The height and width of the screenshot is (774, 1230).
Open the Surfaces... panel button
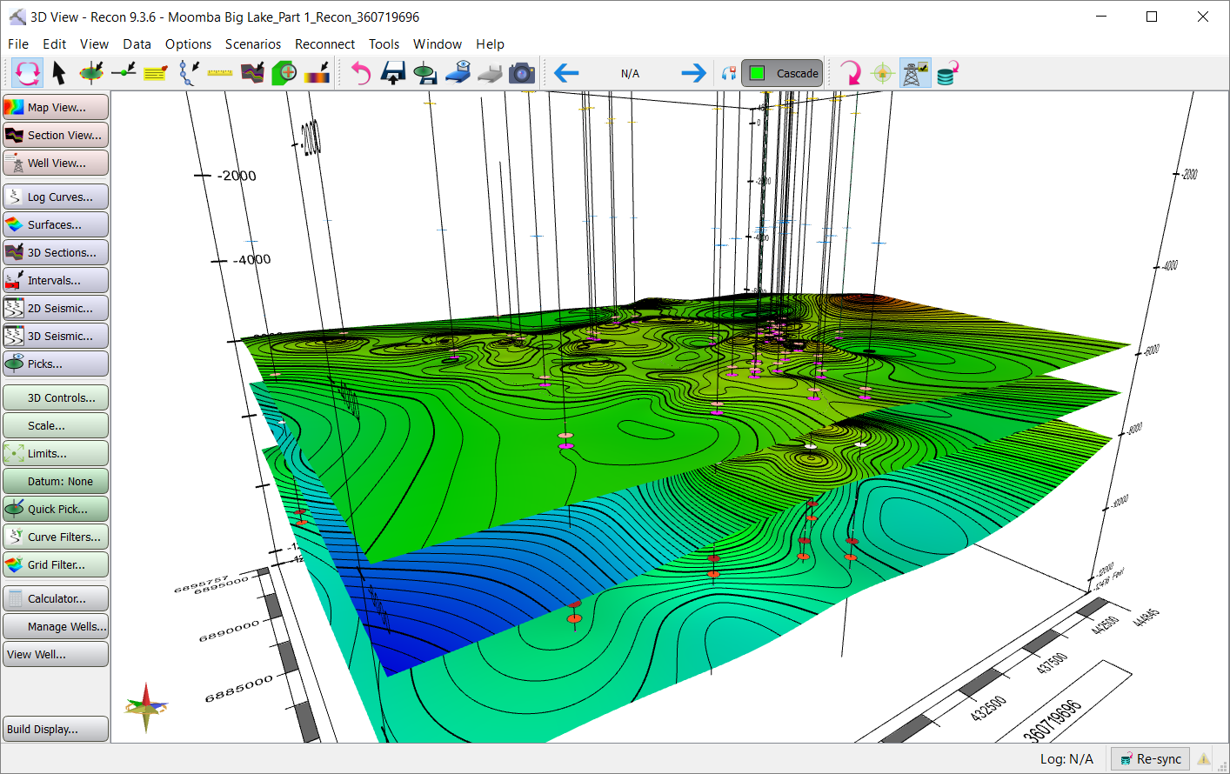(56, 224)
